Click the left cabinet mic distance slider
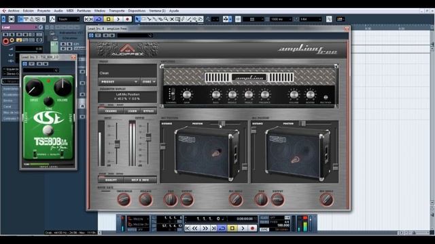Screen dimensions: 435x244 (x=163, y=146)
